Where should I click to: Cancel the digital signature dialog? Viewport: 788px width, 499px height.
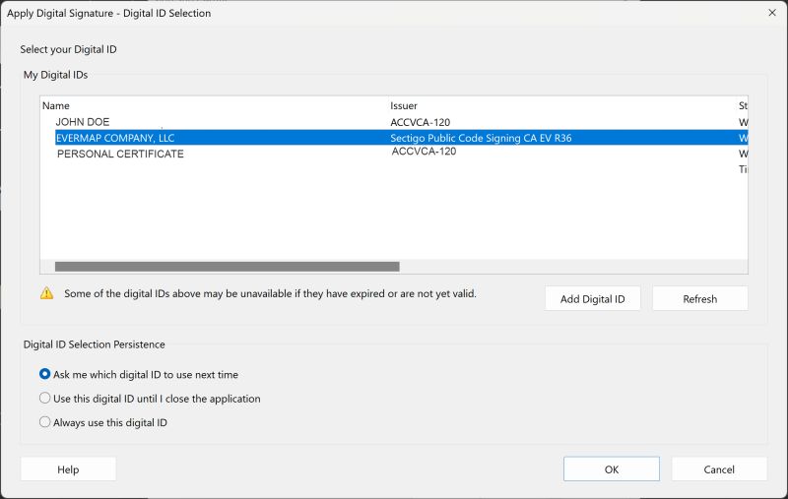(x=719, y=469)
